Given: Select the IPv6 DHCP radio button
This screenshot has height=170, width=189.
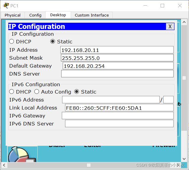Looking at the screenshot, I should coord(12,91).
